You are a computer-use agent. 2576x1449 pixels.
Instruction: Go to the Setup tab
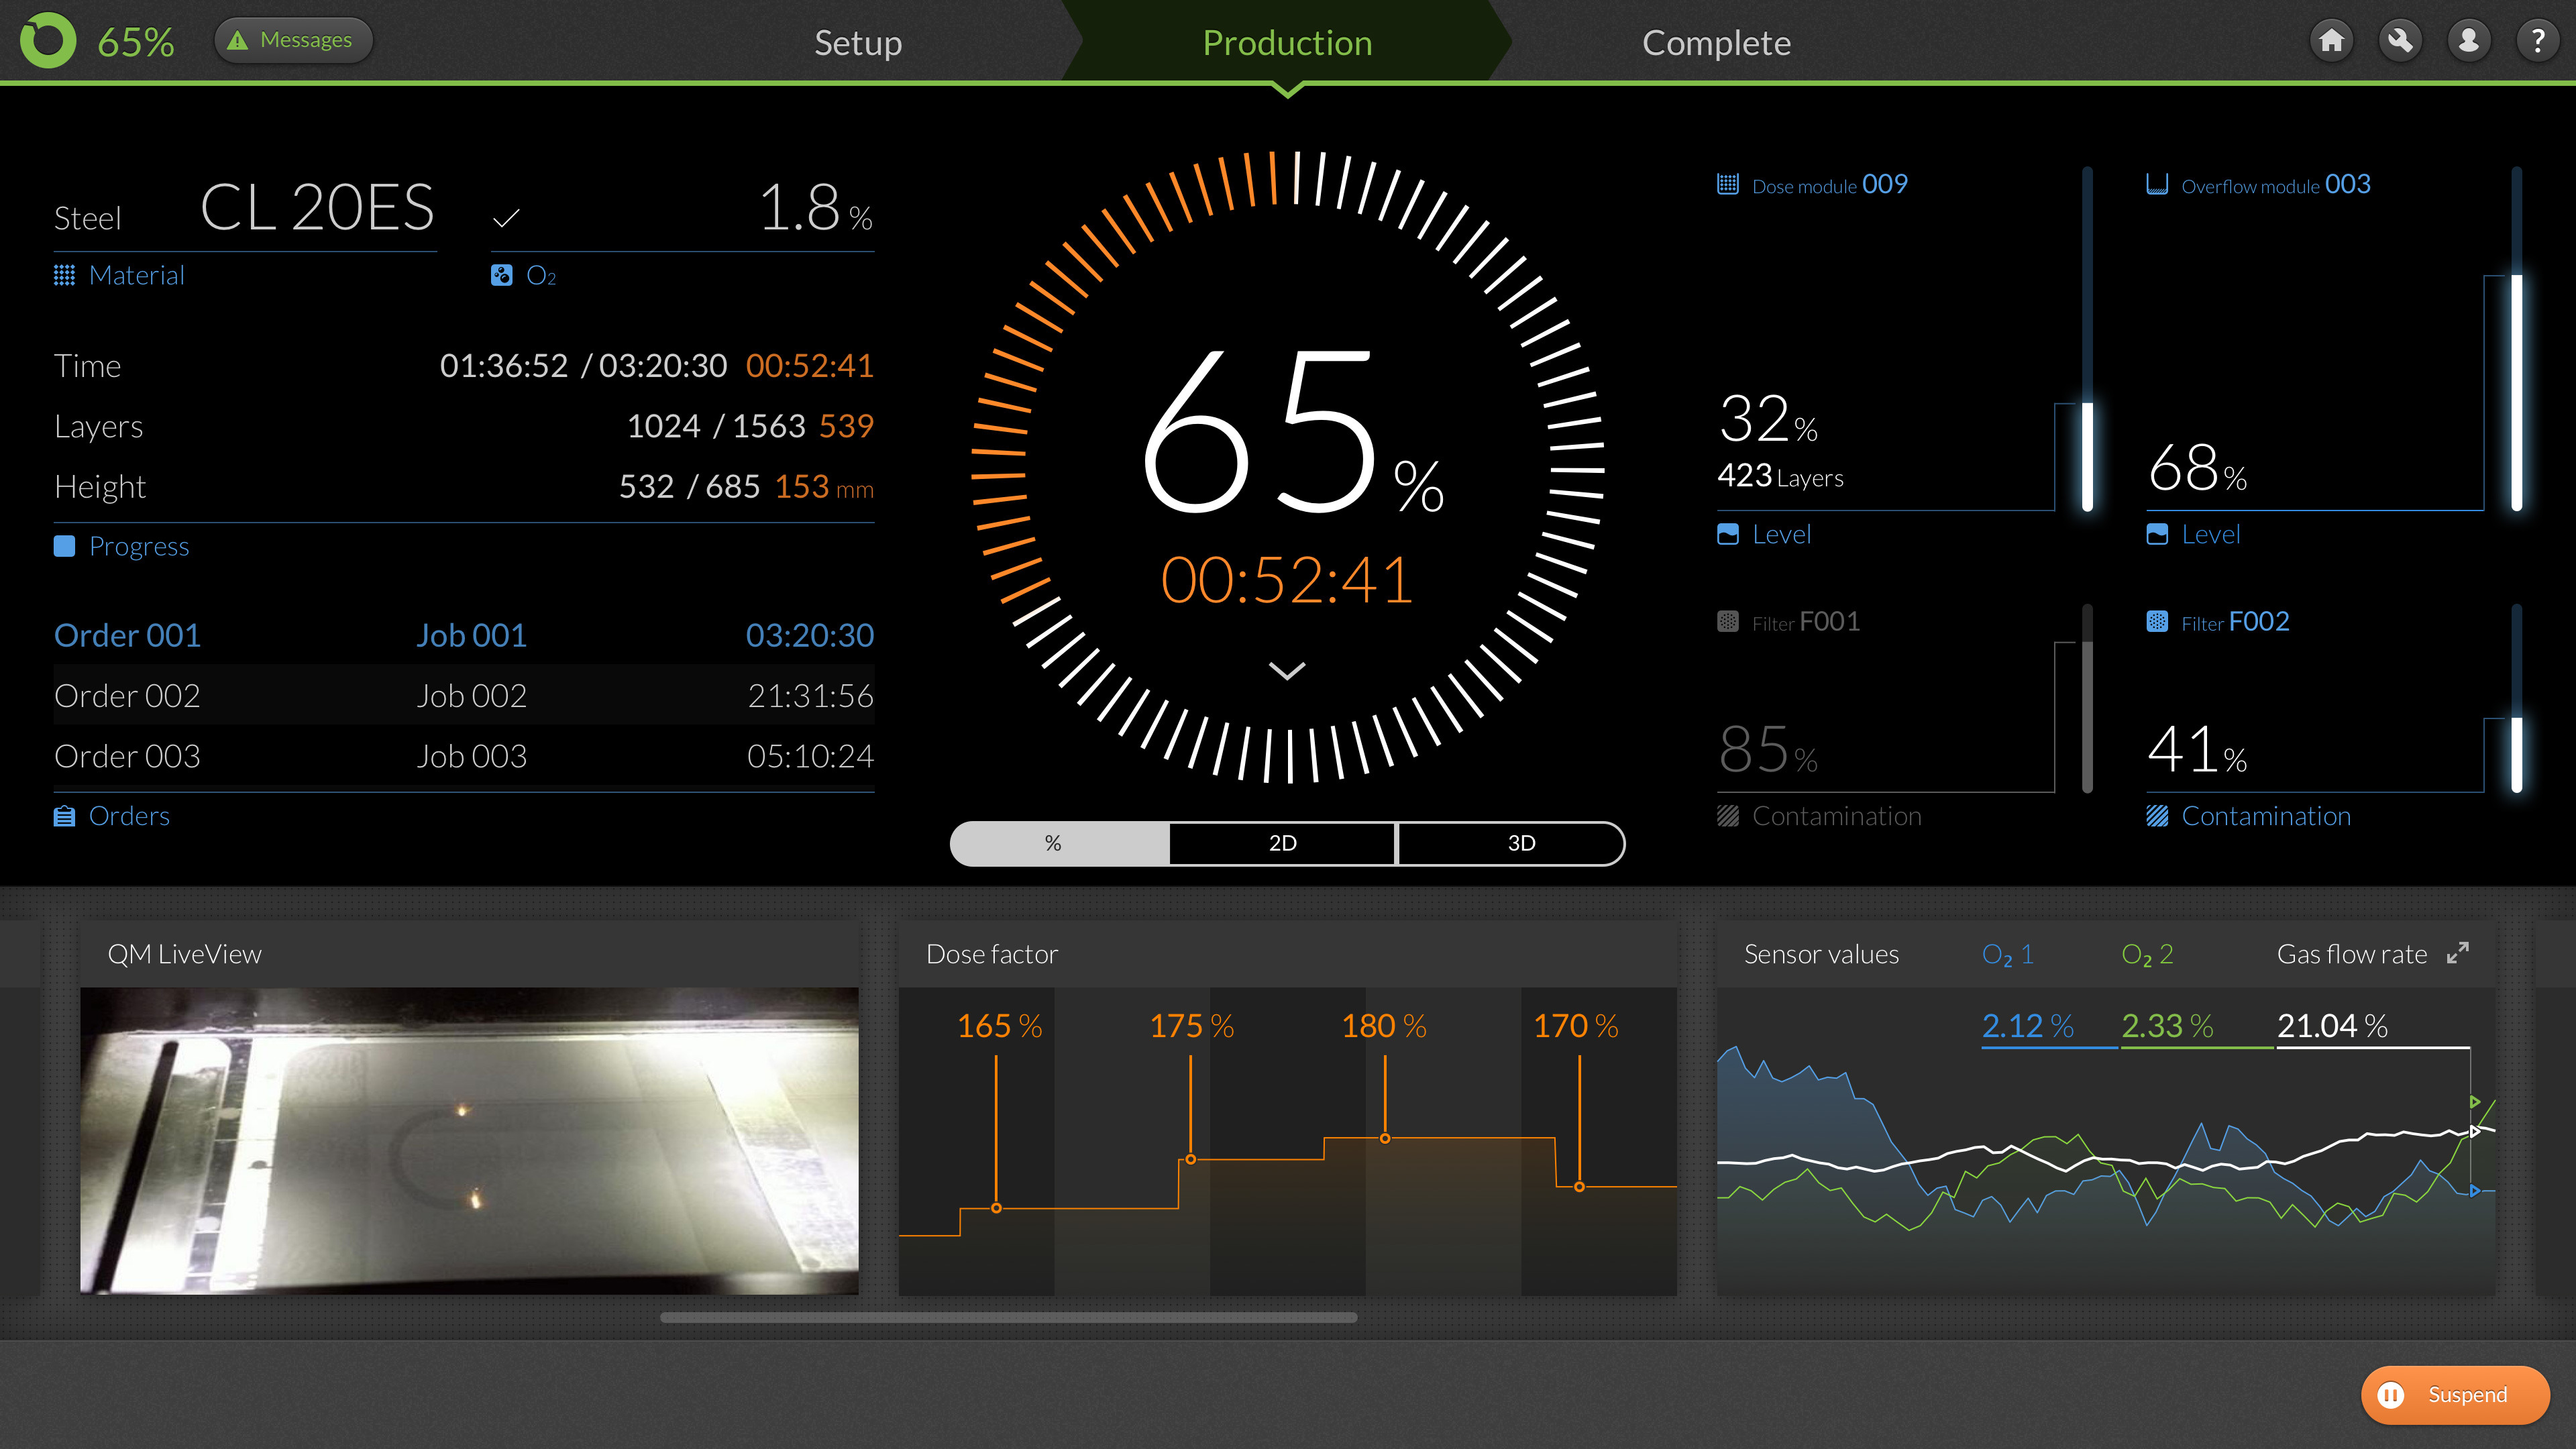pyautogui.click(x=857, y=43)
